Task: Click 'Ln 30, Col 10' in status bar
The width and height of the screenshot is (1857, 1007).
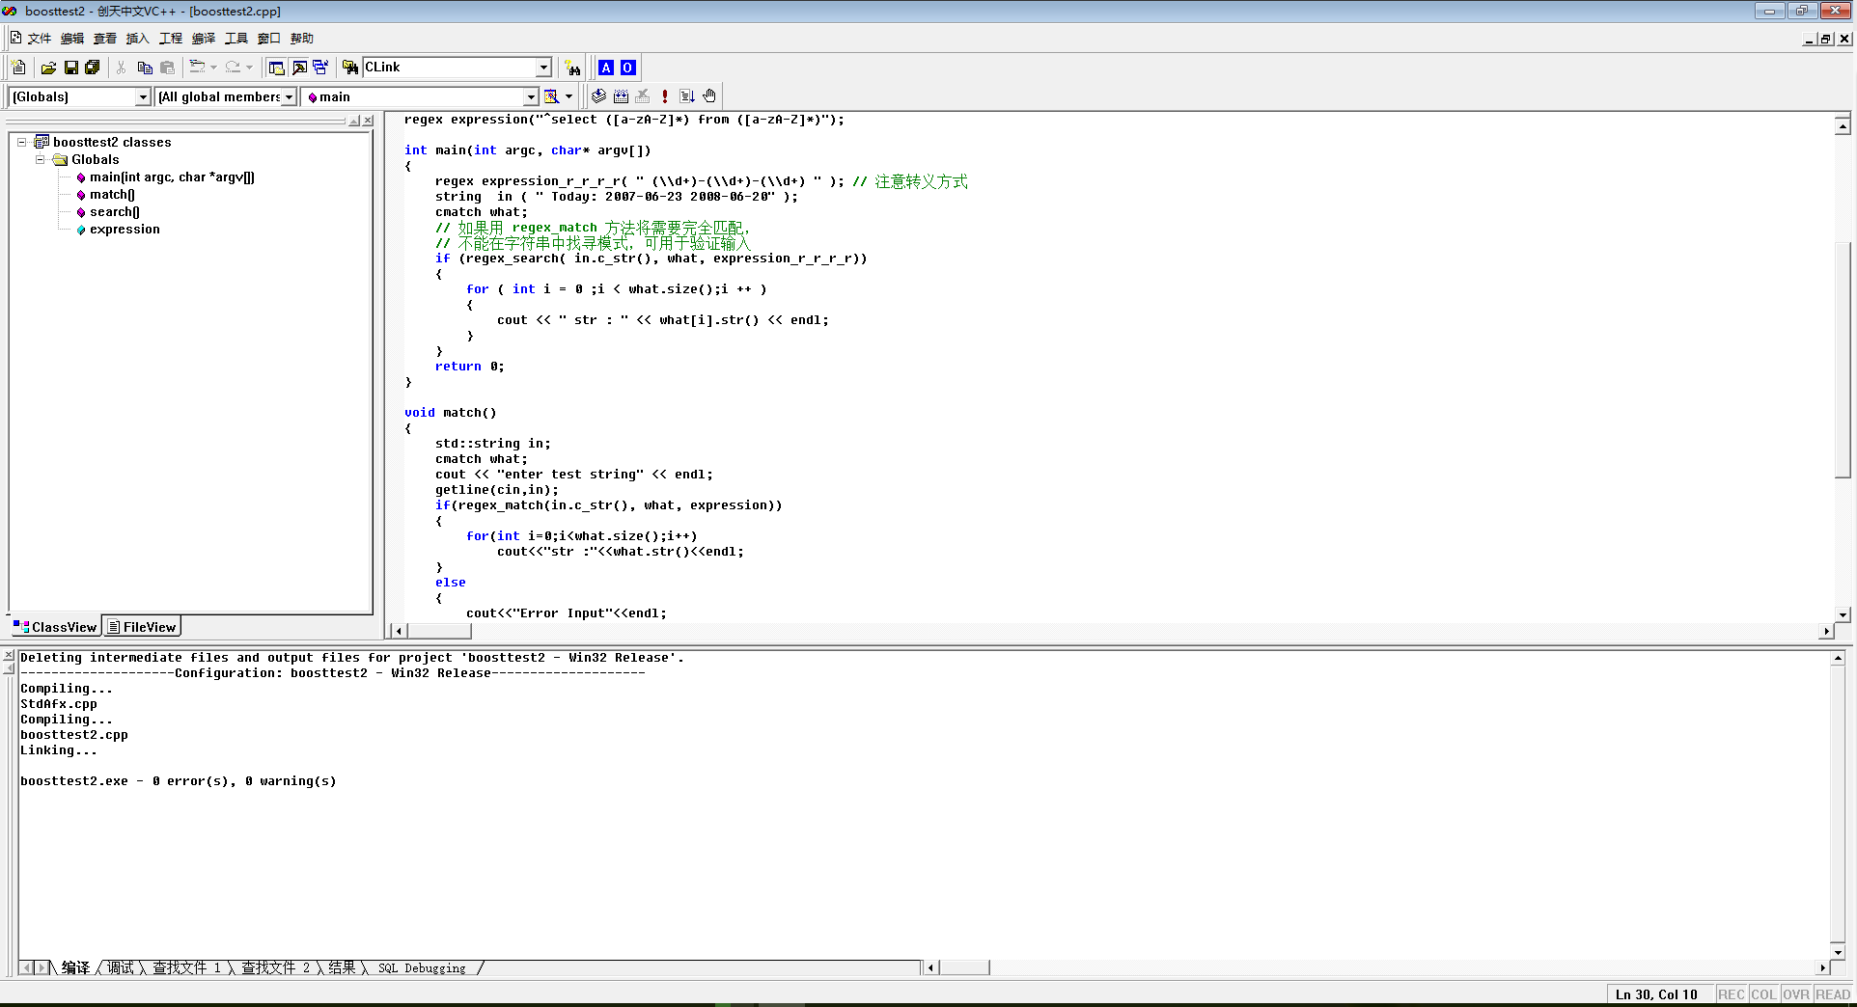Action: 1656,994
